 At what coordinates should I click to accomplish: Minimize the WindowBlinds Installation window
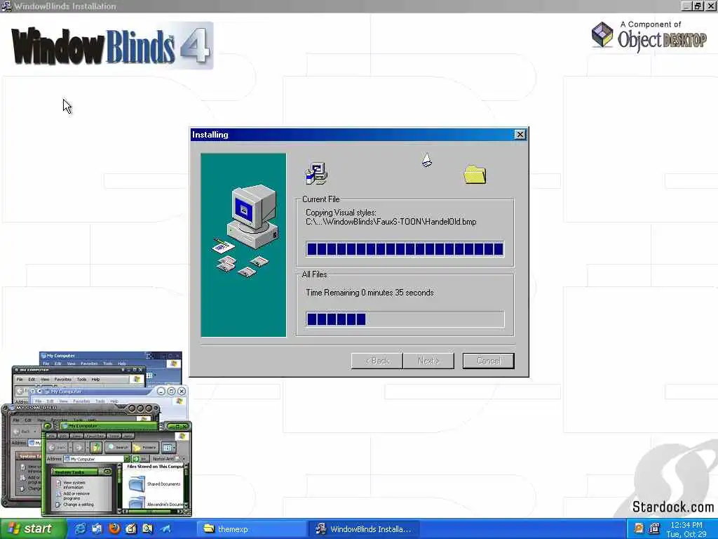(686, 6)
